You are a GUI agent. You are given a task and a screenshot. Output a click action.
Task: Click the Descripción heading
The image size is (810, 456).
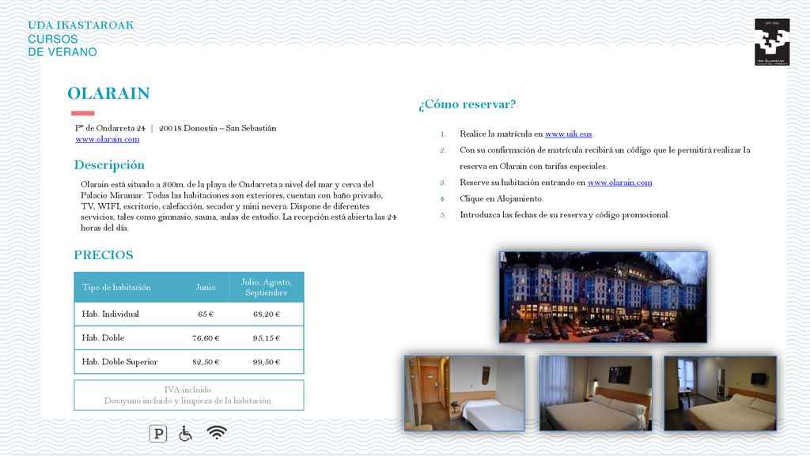click(x=109, y=165)
